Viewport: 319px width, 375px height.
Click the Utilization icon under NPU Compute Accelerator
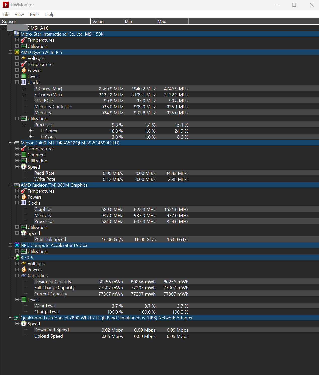[23, 251]
